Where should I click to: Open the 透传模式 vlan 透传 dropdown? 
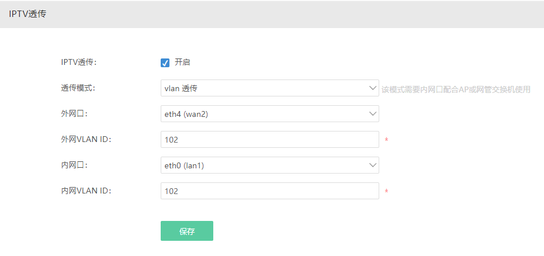(x=269, y=88)
